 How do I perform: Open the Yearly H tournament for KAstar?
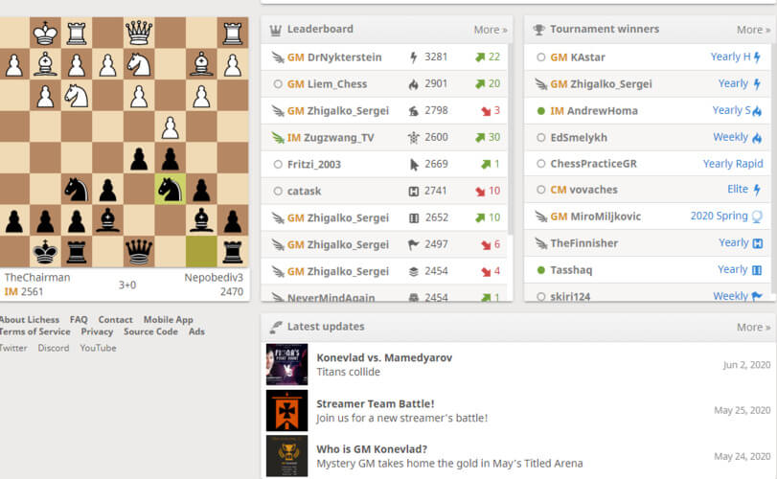[736, 57]
